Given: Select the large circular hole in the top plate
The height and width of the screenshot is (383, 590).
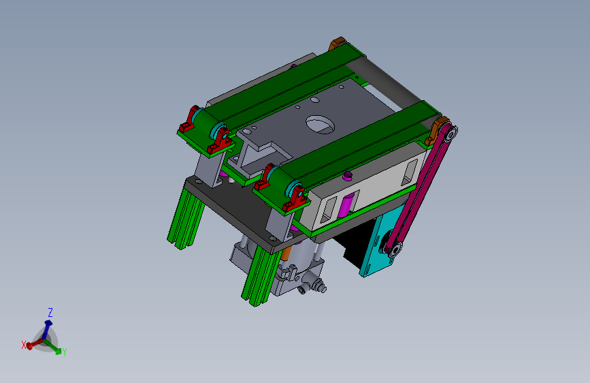Looking at the screenshot, I should [x=320, y=125].
